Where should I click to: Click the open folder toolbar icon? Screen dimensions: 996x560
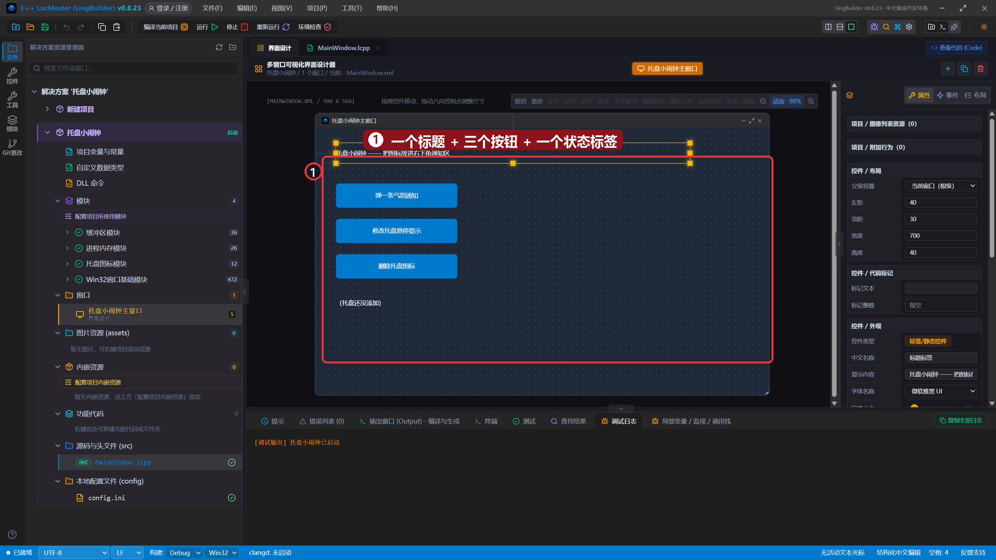click(x=30, y=27)
